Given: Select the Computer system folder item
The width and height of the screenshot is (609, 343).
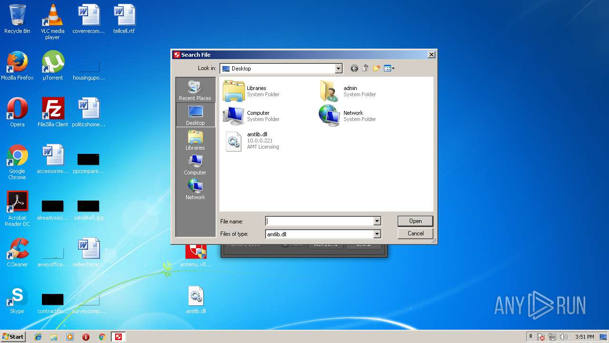Looking at the screenshot, I should [x=252, y=116].
